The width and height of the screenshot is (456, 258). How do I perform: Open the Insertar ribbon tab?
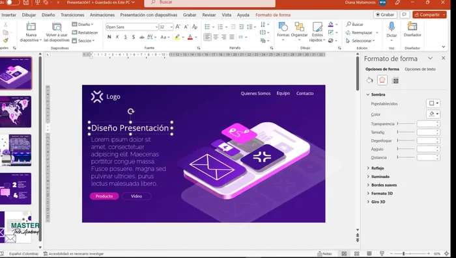click(8, 15)
